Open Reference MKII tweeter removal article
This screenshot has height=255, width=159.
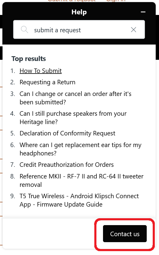coord(81,180)
